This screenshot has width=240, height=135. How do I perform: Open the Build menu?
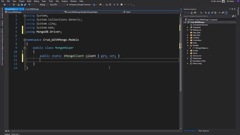29,1
